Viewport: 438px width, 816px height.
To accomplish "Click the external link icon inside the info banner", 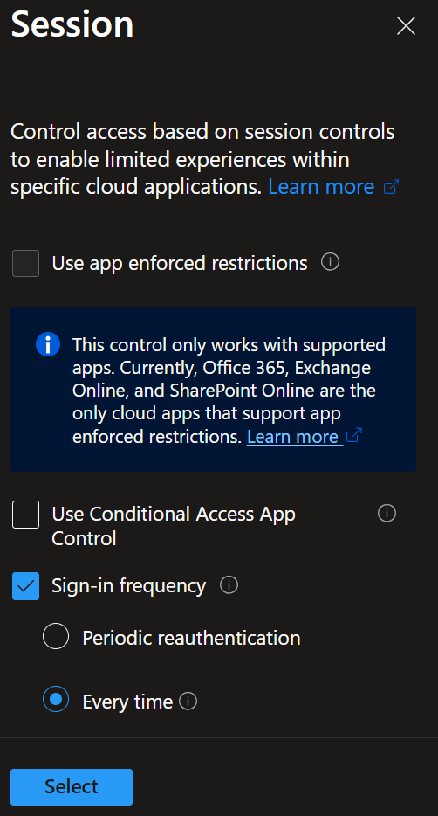I will pyautogui.click(x=354, y=435).
